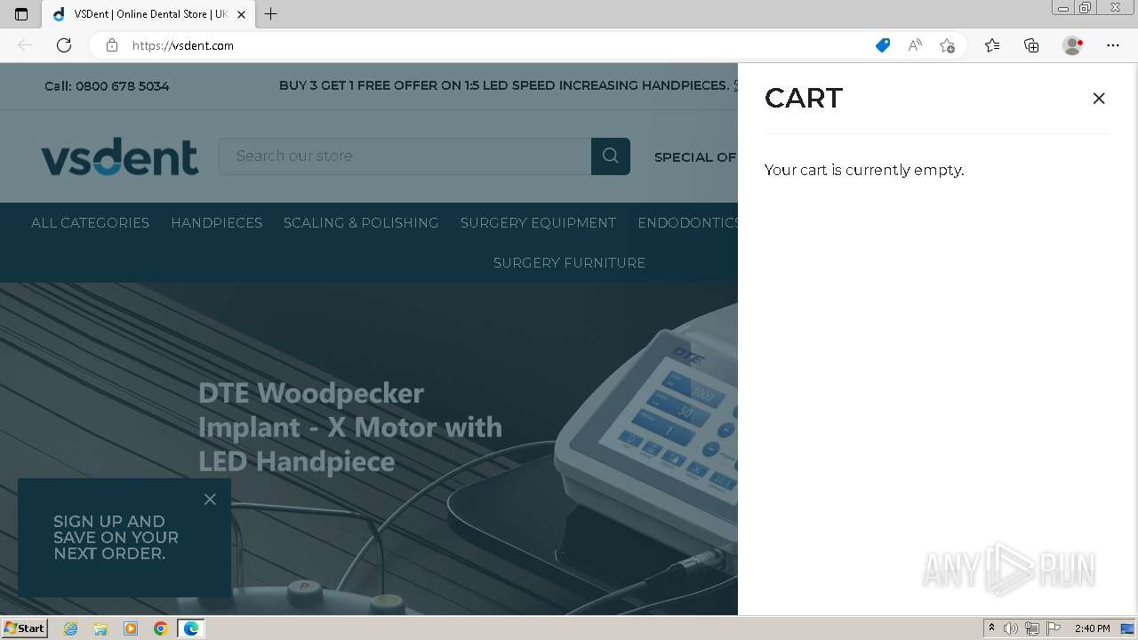The image size is (1138, 640).
Task: Reload the page with refresh icon
Action: tap(64, 45)
